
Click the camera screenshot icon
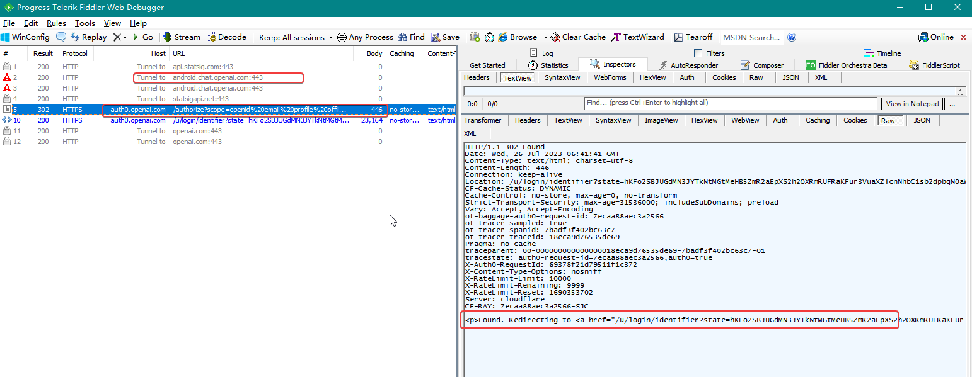coord(475,37)
